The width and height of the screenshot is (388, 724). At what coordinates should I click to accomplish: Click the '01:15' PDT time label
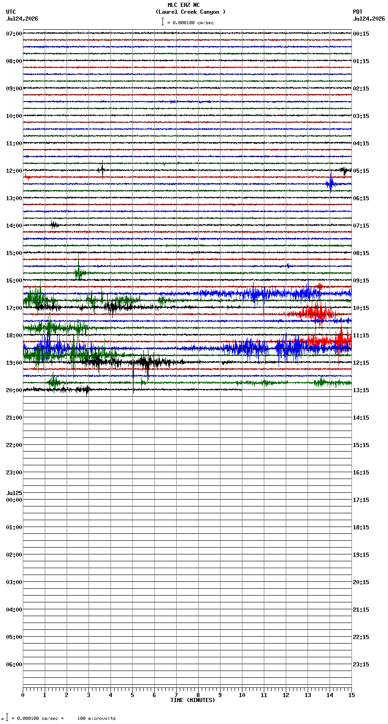361,61
